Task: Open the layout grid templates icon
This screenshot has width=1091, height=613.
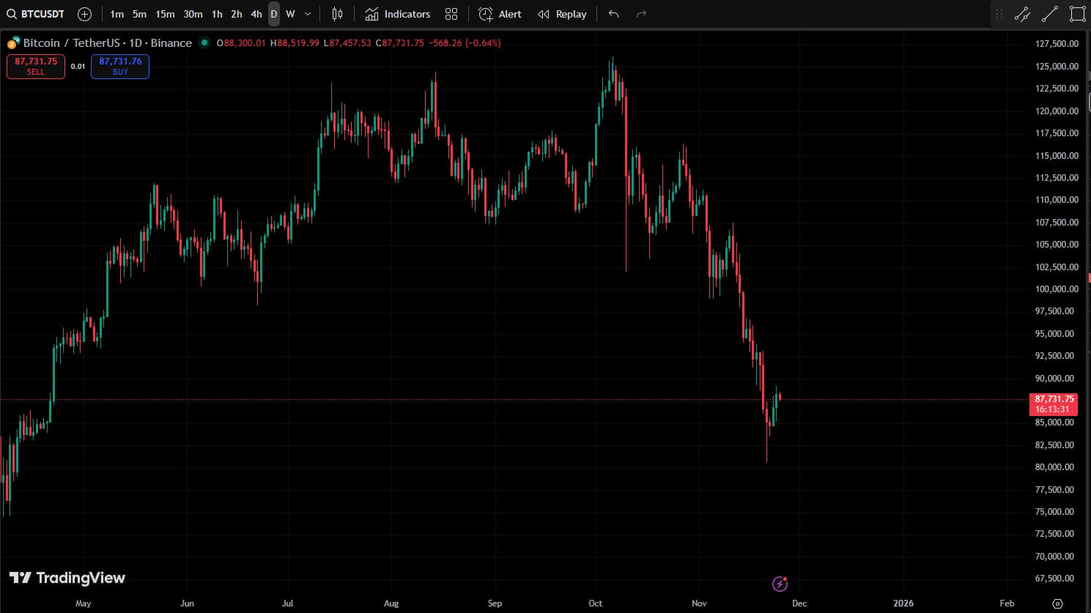Action: click(x=451, y=14)
